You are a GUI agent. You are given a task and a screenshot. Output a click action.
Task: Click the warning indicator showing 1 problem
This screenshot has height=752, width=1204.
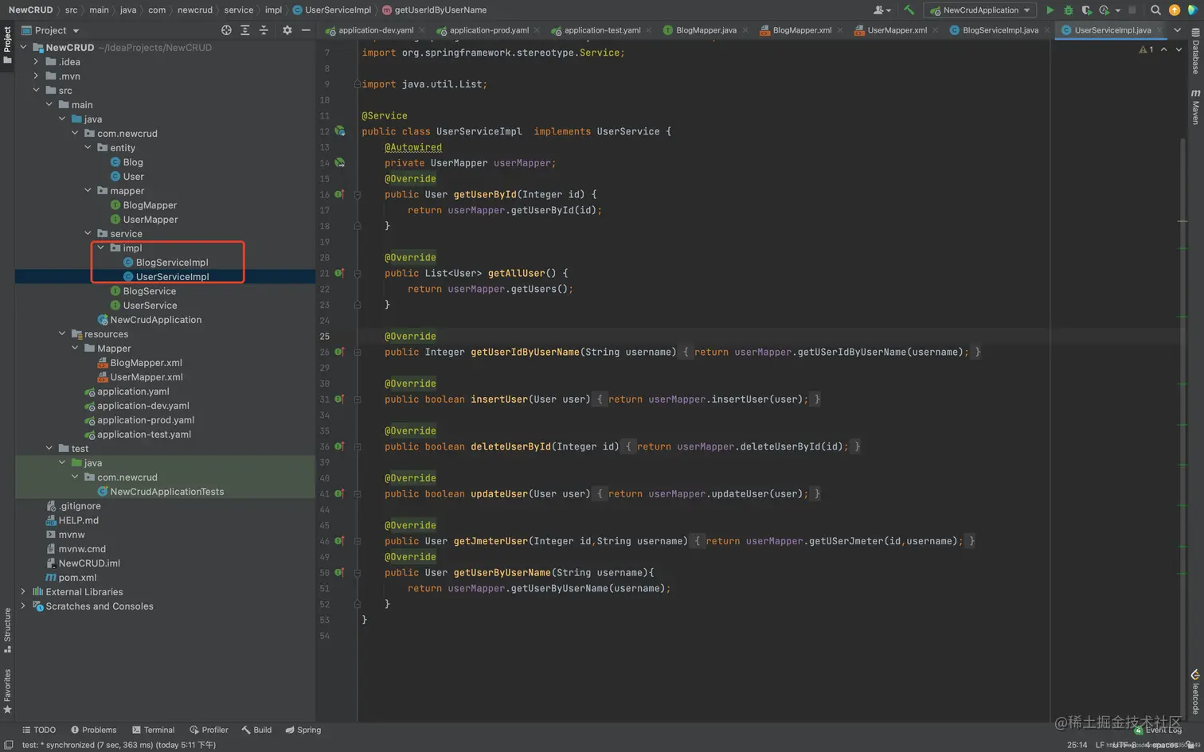1147,49
